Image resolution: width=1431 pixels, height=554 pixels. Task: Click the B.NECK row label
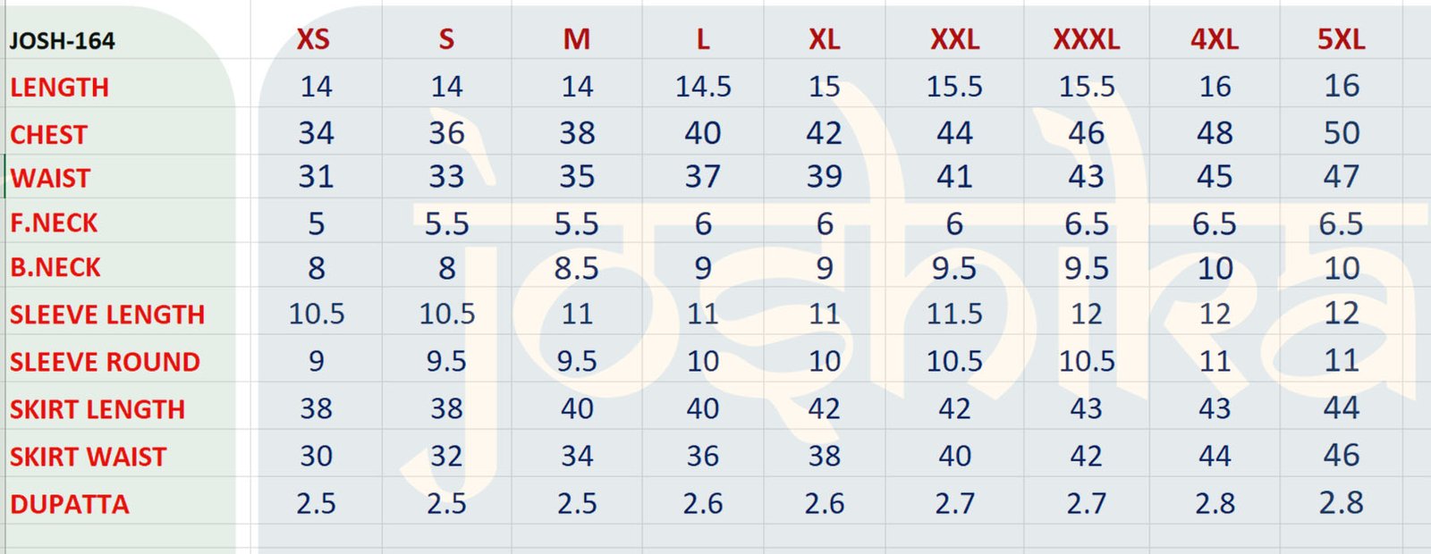(55, 268)
